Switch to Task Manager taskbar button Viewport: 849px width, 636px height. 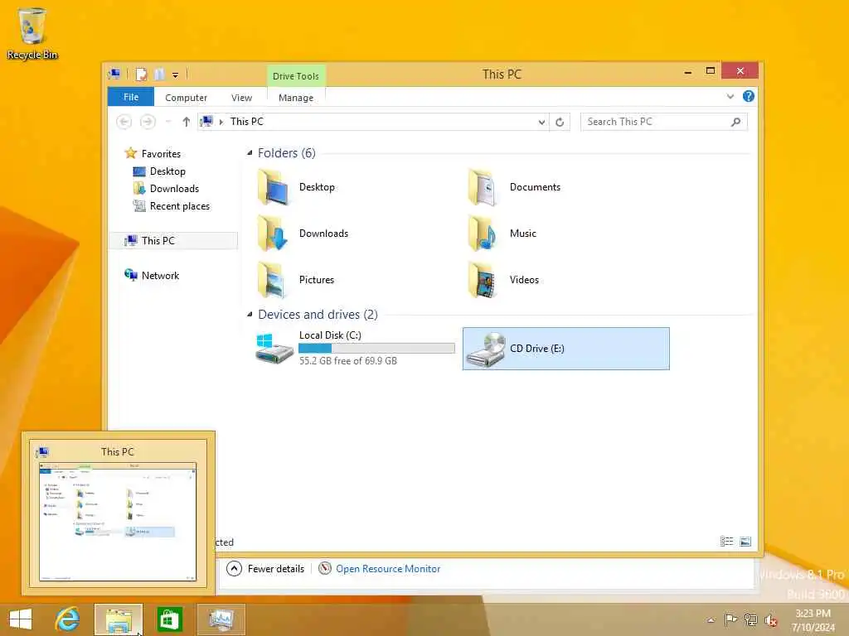[221, 619]
